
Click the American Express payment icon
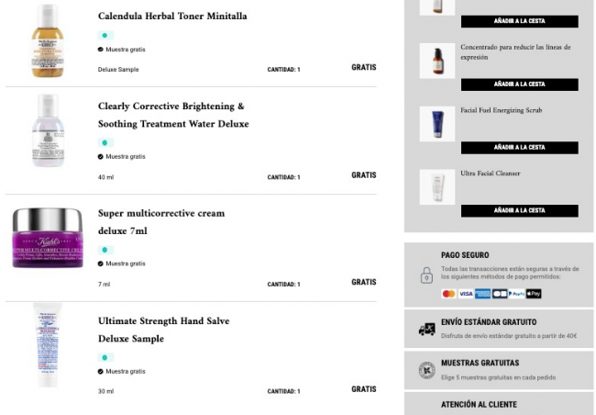point(482,294)
